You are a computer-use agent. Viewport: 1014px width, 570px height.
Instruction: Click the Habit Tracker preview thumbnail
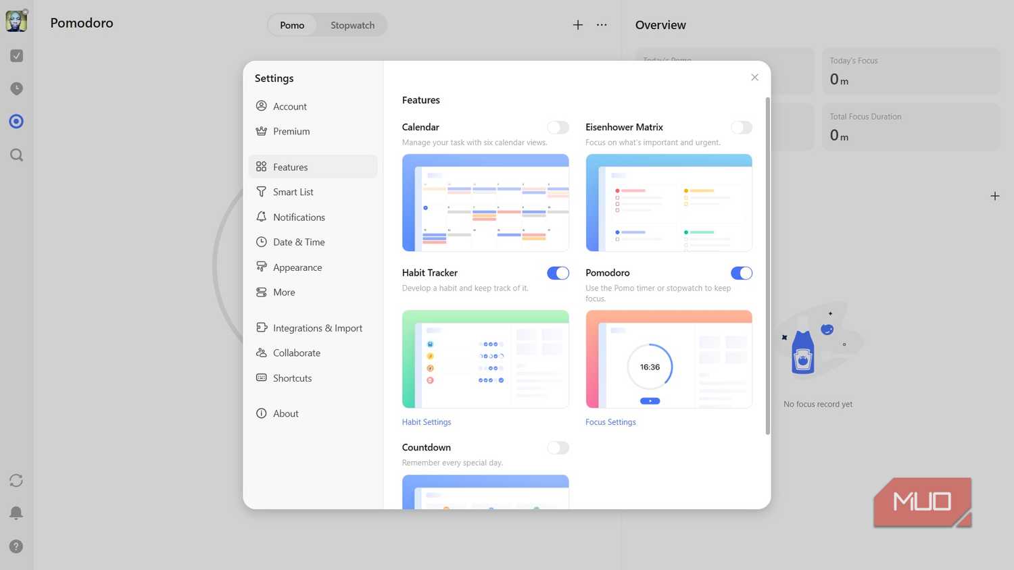(485, 359)
